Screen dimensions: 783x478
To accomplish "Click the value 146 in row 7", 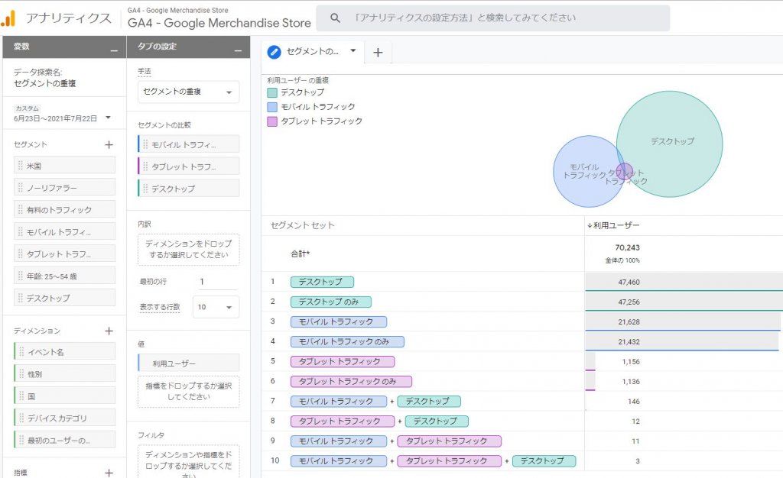I will (x=634, y=401).
